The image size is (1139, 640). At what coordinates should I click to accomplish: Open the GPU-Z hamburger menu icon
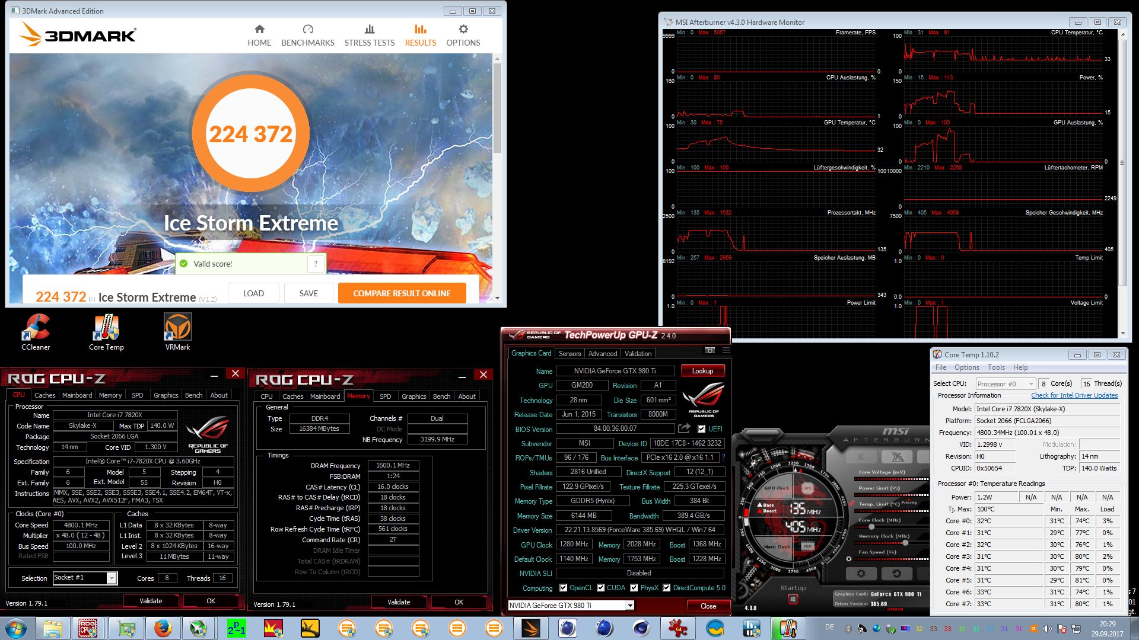coord(726,350)
